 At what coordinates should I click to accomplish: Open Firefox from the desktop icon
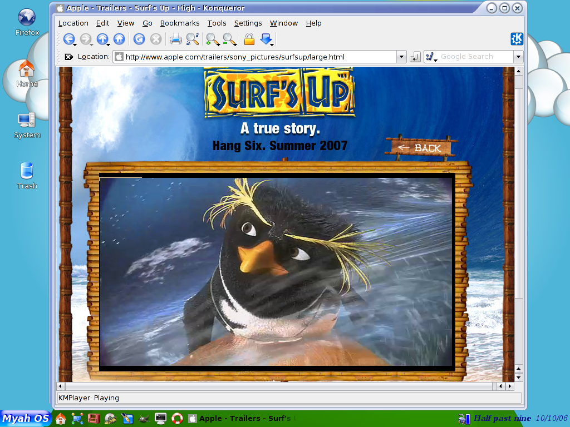[x=27, y=22]
